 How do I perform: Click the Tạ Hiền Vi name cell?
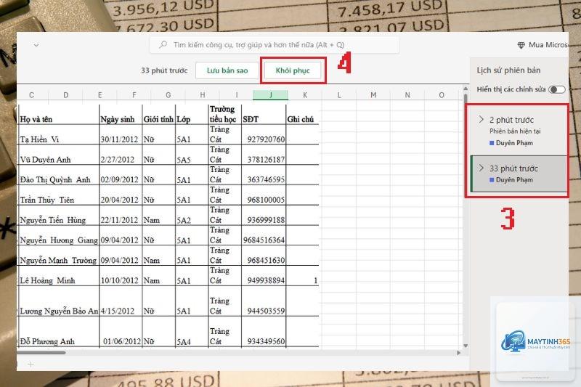(59, 134)
